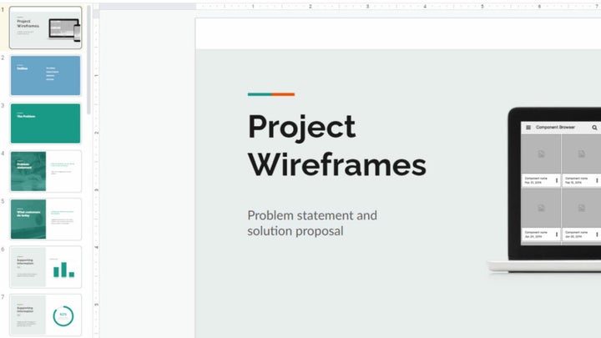This screenshot has width=601, height=338.
Task: Click the search magnifier icon in Component Browser
Action: click(594, 128)
